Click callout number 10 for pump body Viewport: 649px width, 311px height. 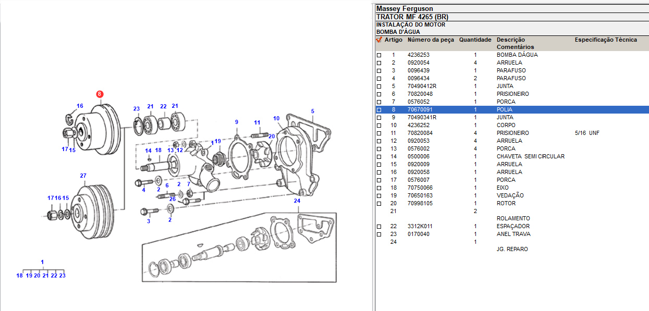tap(276, 118)
